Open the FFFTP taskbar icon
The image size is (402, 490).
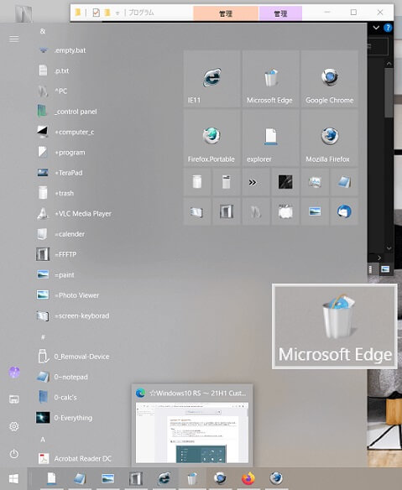pos(136,478)
